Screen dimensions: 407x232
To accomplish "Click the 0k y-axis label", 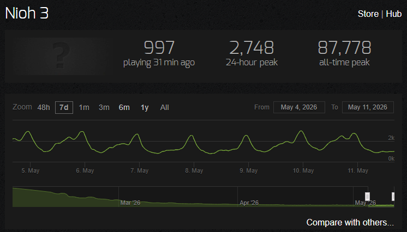I will click(x=391, y=158).
